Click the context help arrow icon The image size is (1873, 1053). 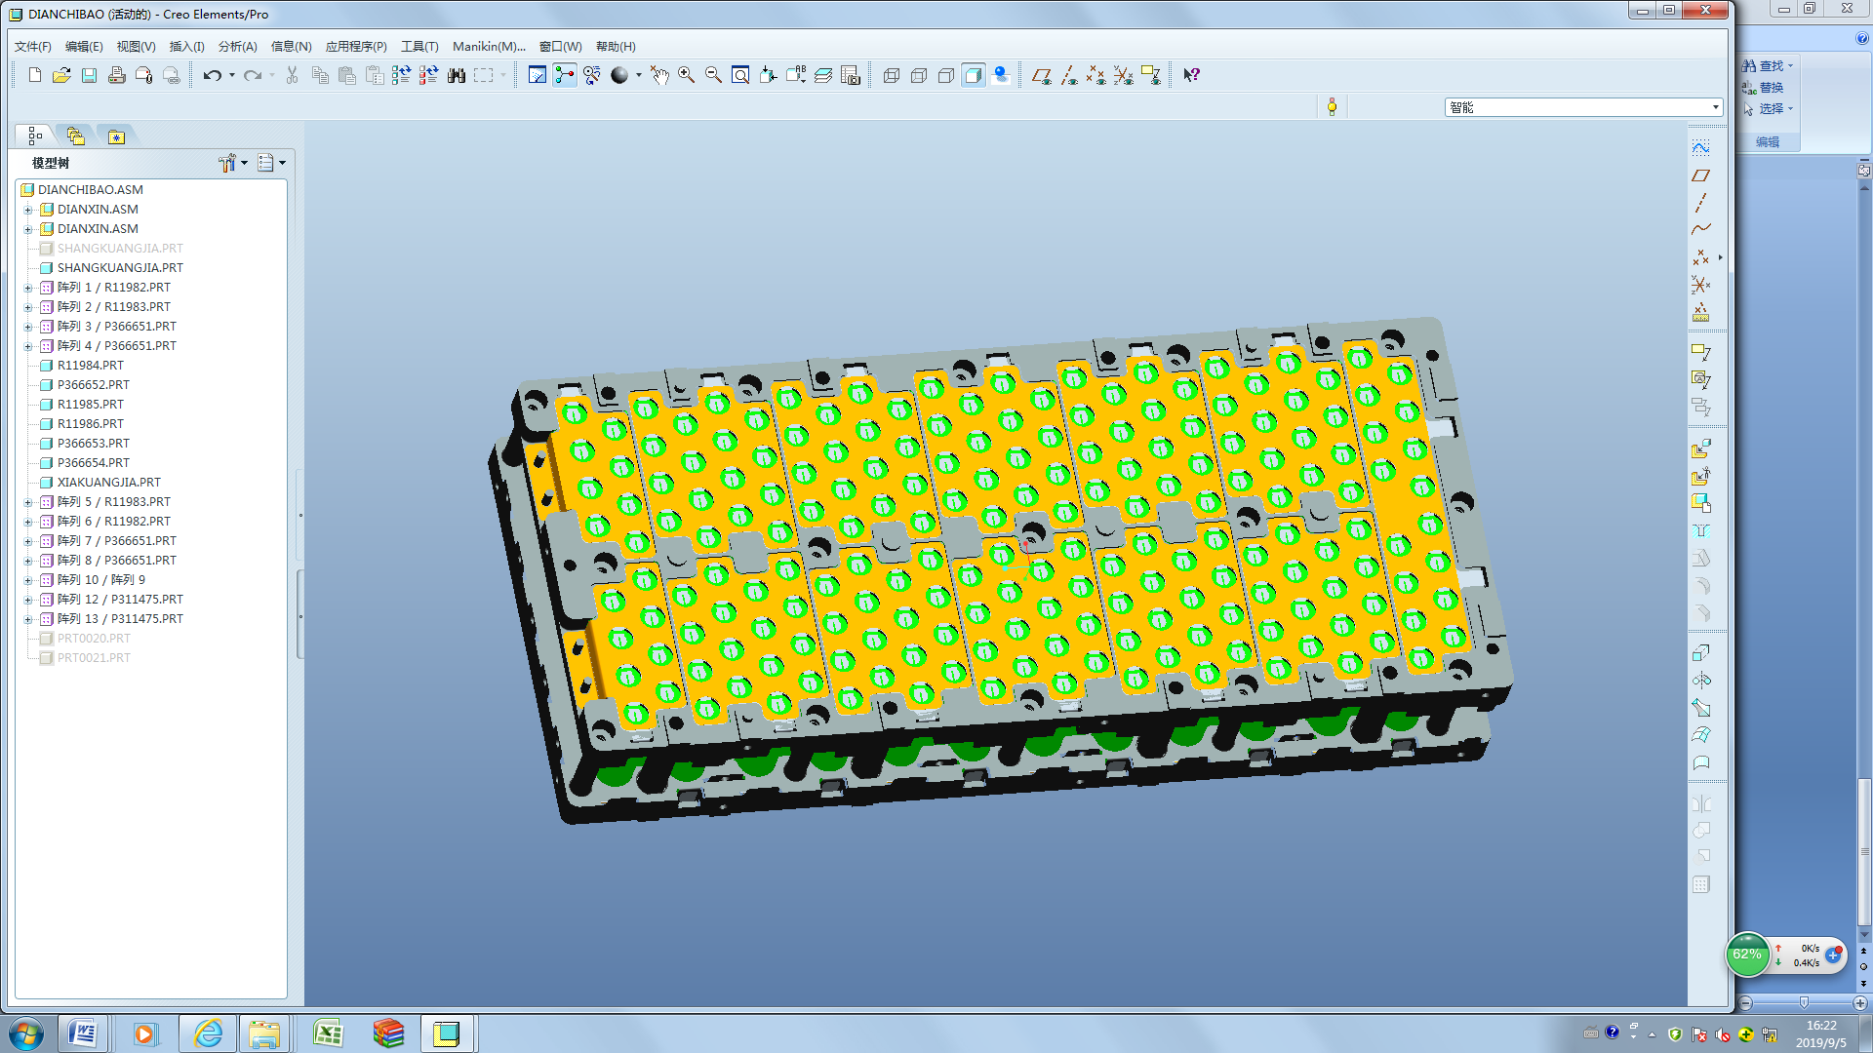[1191, 75]
